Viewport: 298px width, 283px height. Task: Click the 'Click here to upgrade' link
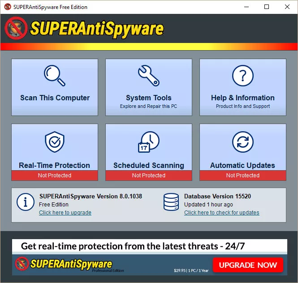65,213
